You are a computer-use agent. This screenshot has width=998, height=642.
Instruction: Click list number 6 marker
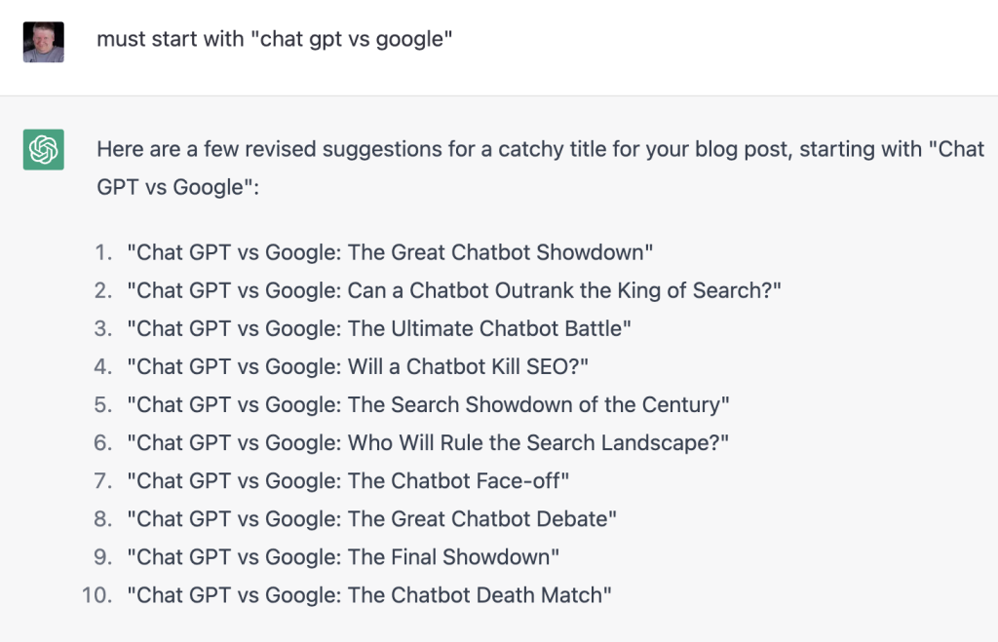click(x=103, y=442)
